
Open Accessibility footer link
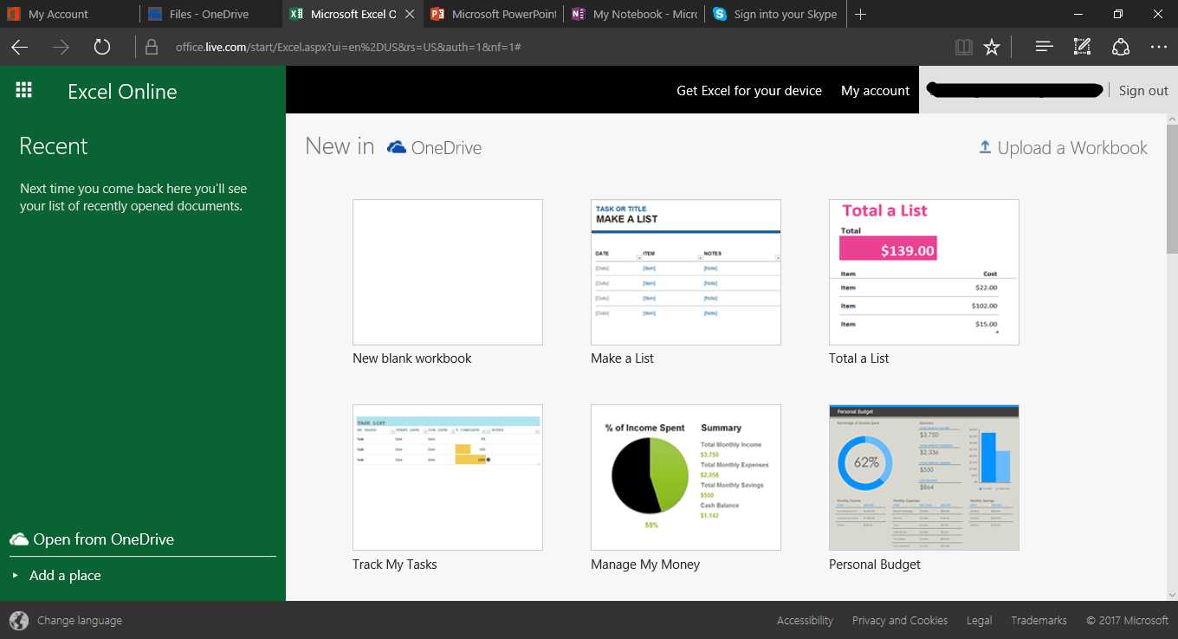(x=805, y=620)
